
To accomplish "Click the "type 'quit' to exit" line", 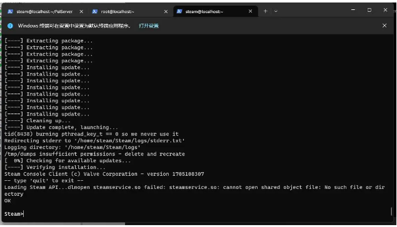I will (x=44, y=180).
